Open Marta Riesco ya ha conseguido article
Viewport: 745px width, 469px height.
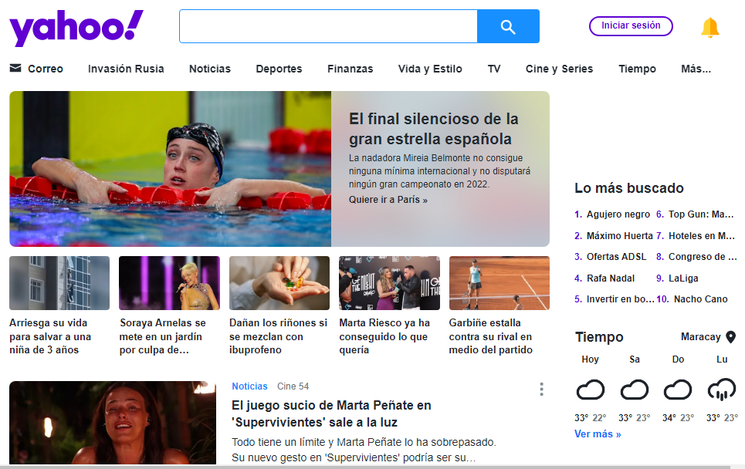point(384,336)
